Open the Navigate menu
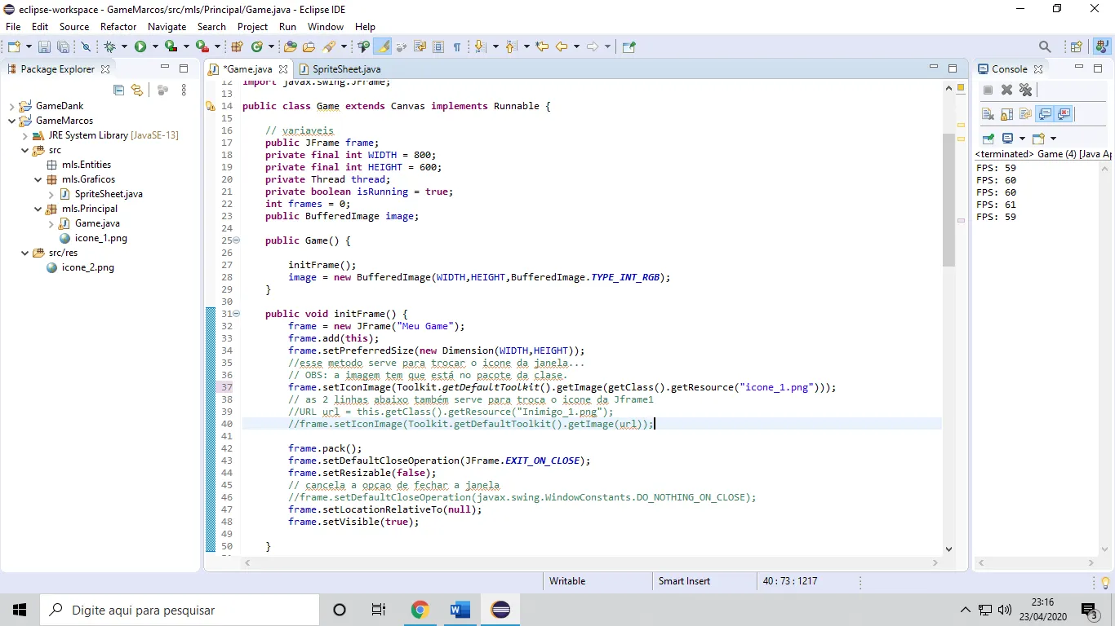Screen dimensions: 1115x626 (x=167, y=27)
